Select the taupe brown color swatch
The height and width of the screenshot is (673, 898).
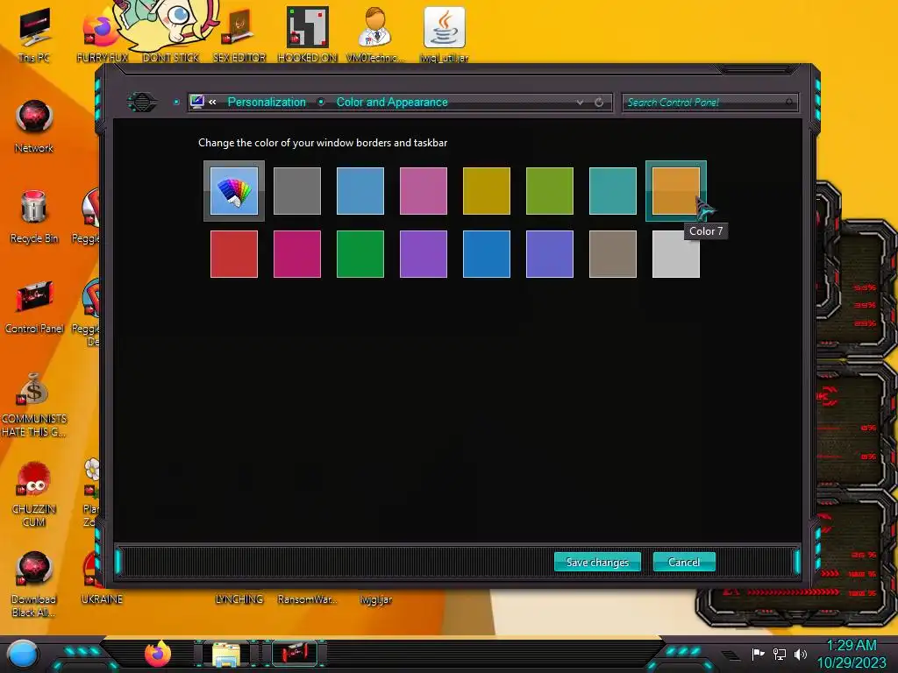[x=613, y=254]
